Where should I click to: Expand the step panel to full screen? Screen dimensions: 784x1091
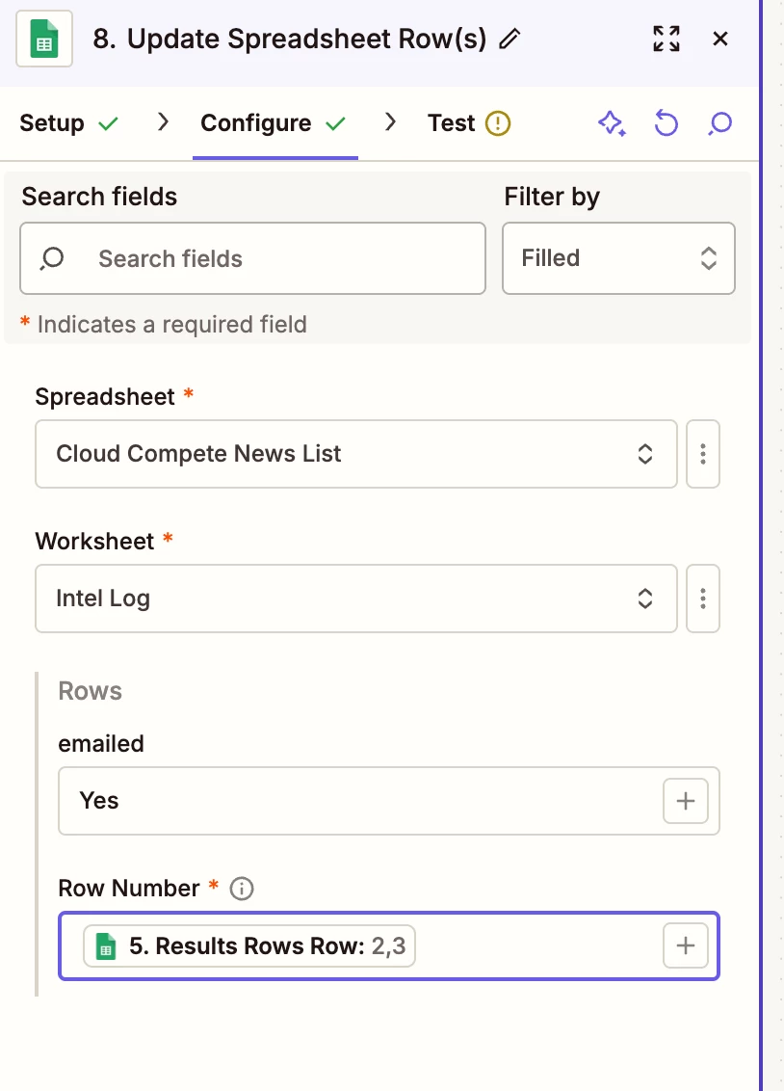click(x=666, y=39)
